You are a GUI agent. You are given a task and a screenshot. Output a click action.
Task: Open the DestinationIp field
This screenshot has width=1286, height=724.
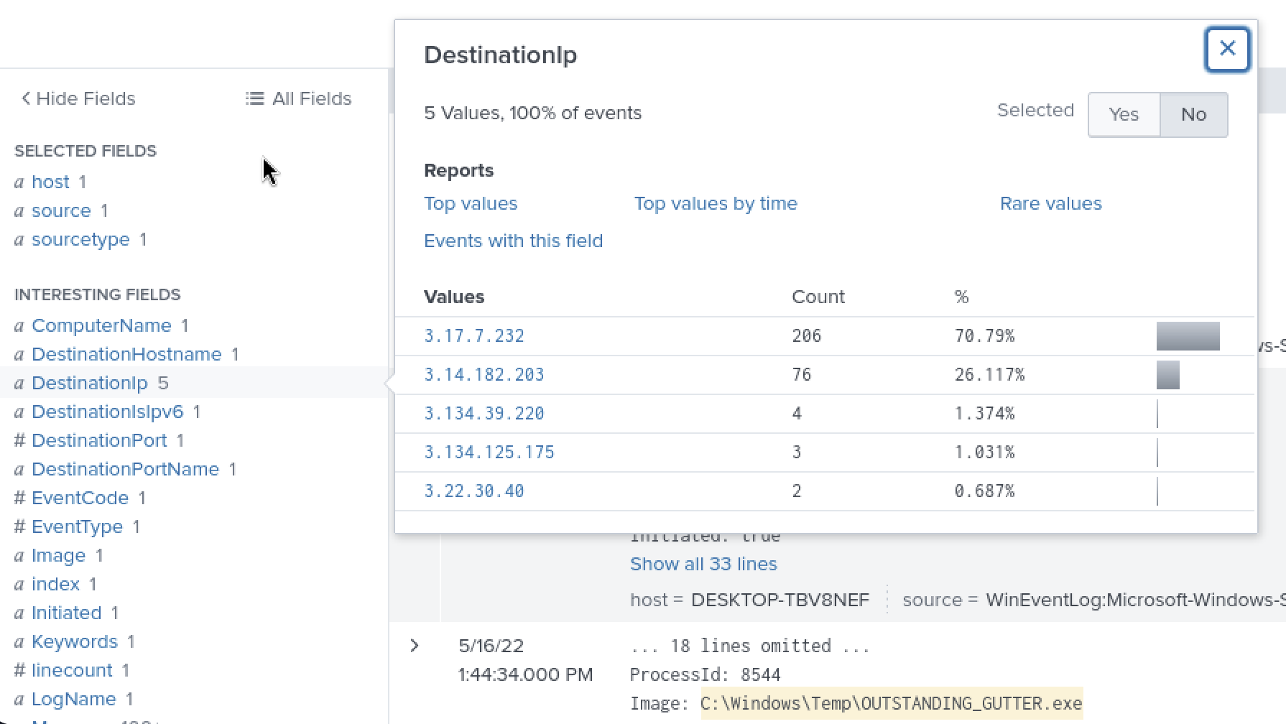pyautogui.click(x=90, y=383)
